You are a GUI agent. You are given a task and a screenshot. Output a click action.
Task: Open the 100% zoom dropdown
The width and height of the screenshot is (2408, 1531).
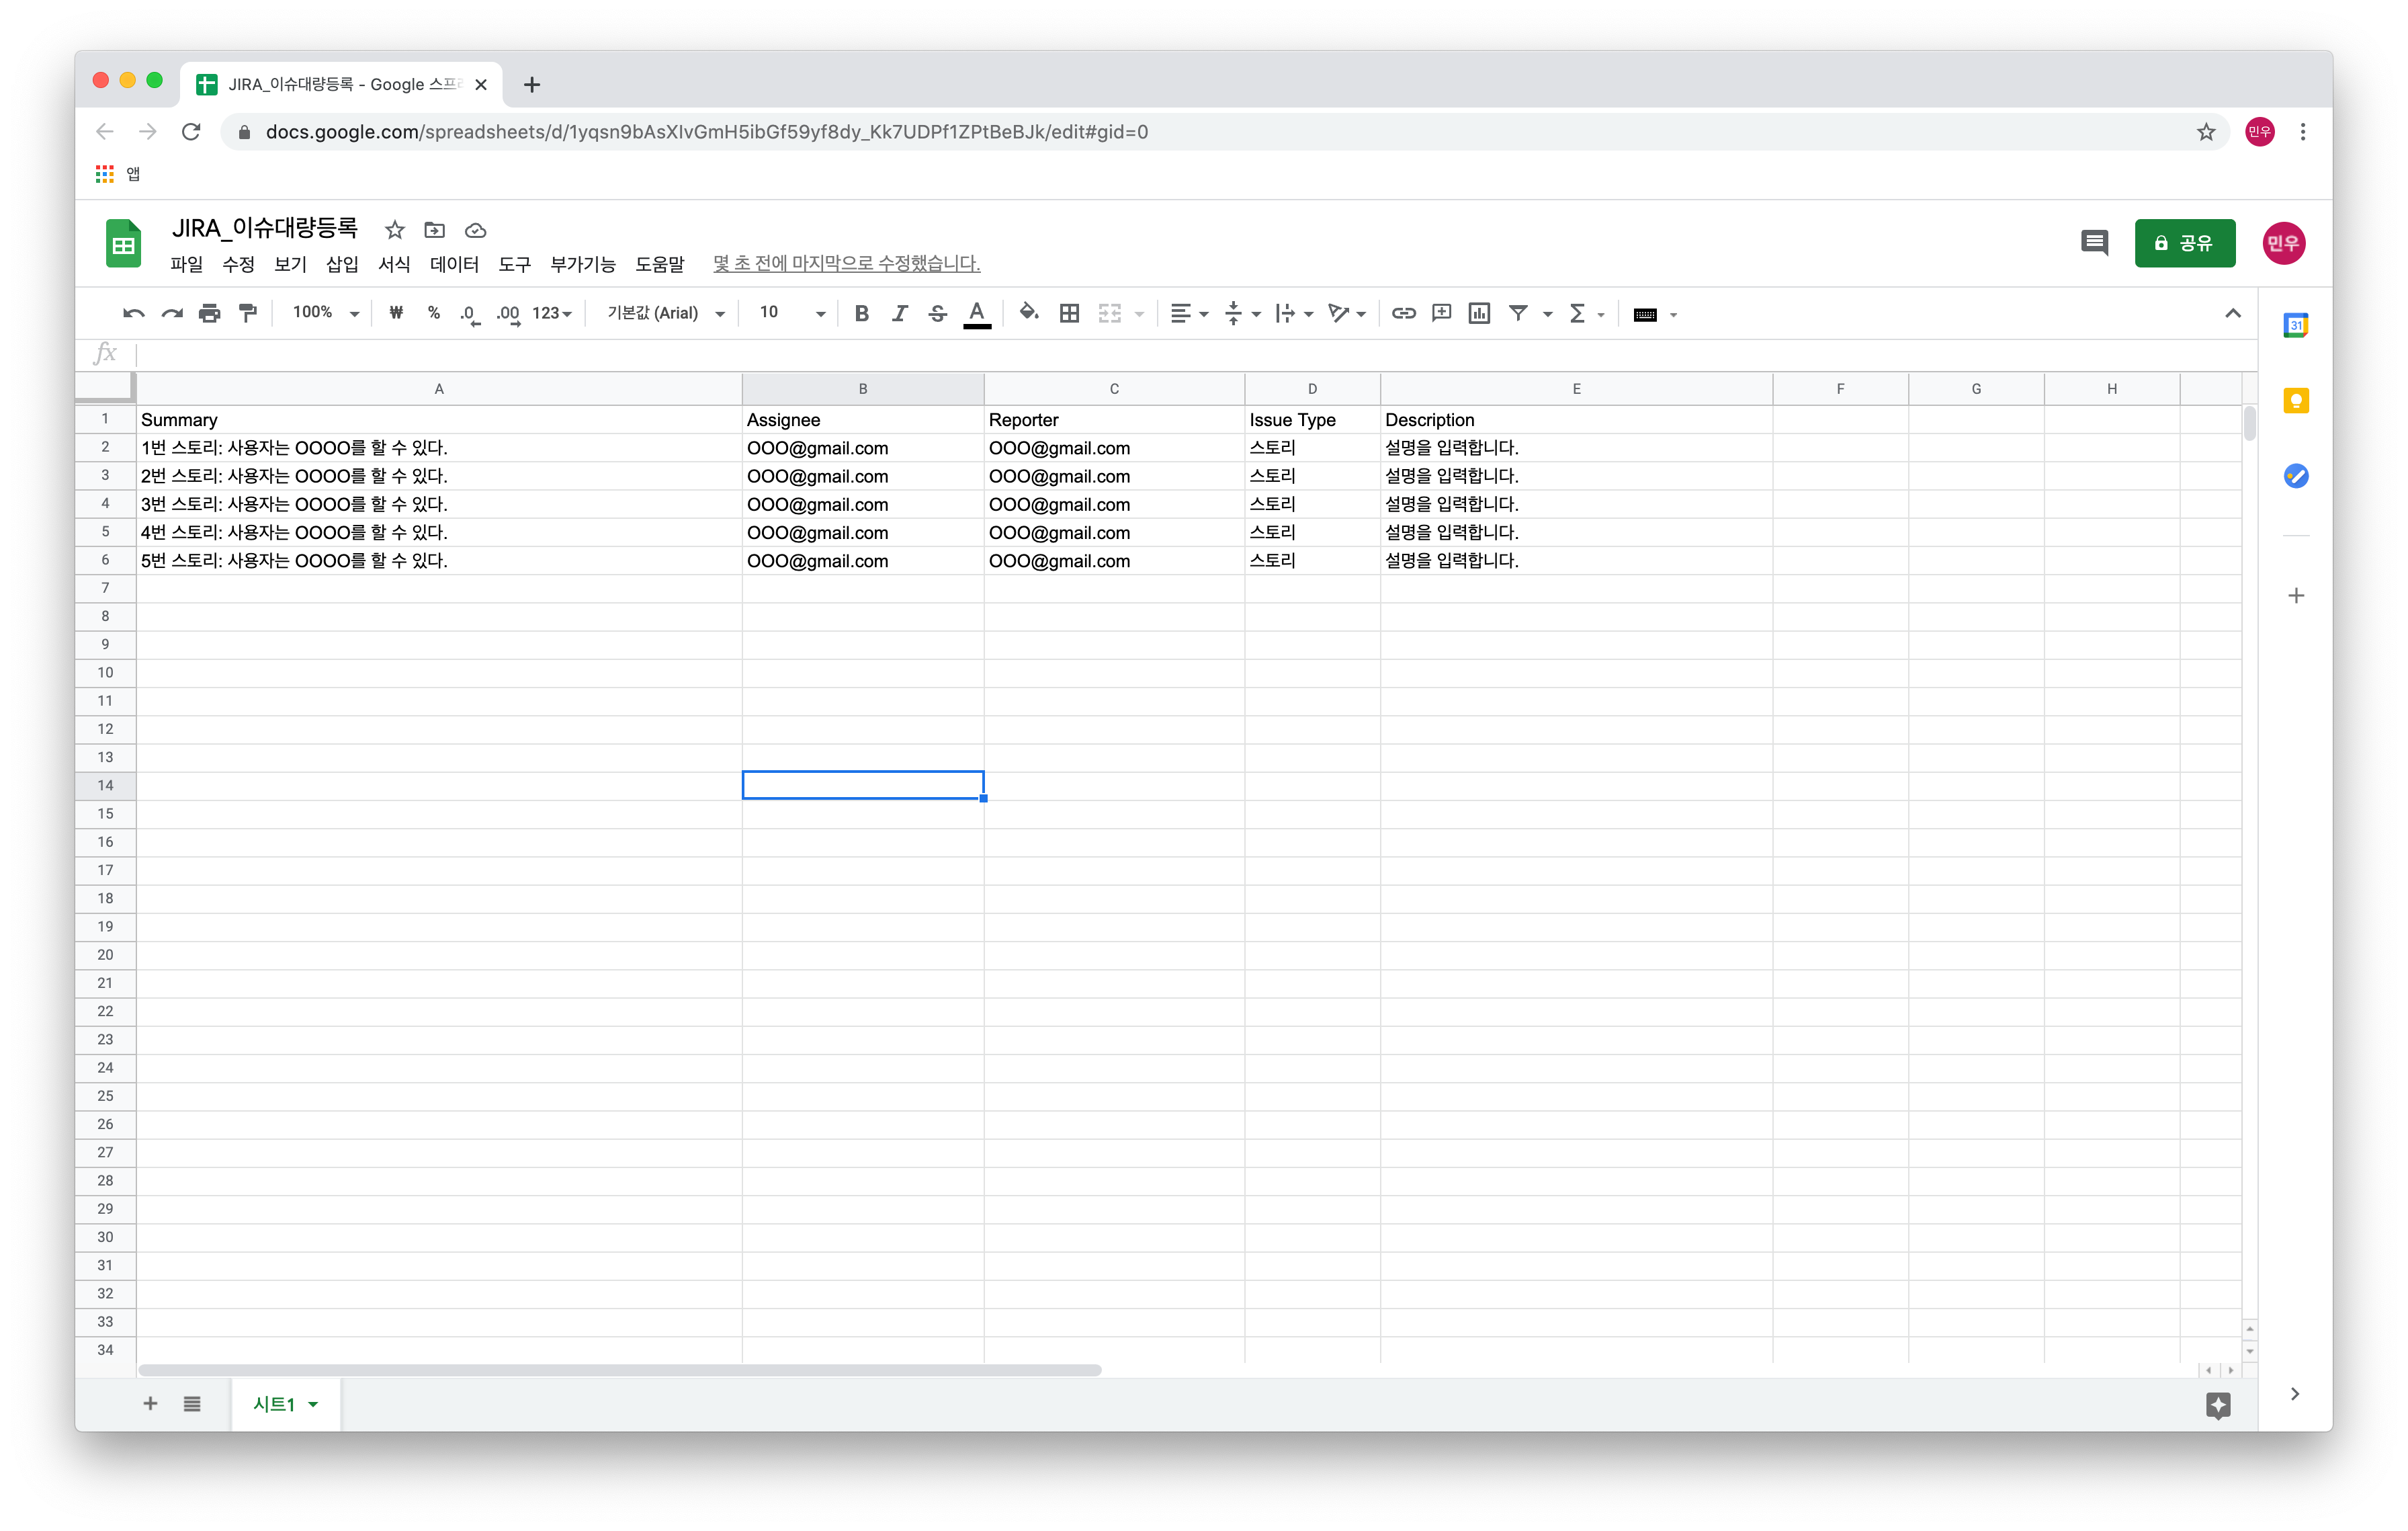click(x=324, y=313)
